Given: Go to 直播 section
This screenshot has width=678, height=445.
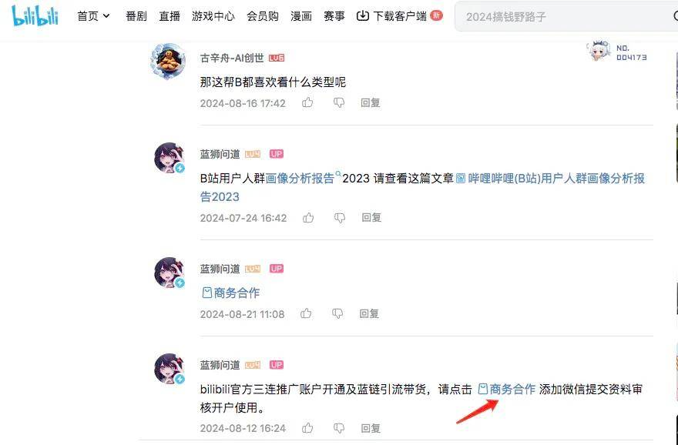Looking at the screenshot, I should point(169,16).
